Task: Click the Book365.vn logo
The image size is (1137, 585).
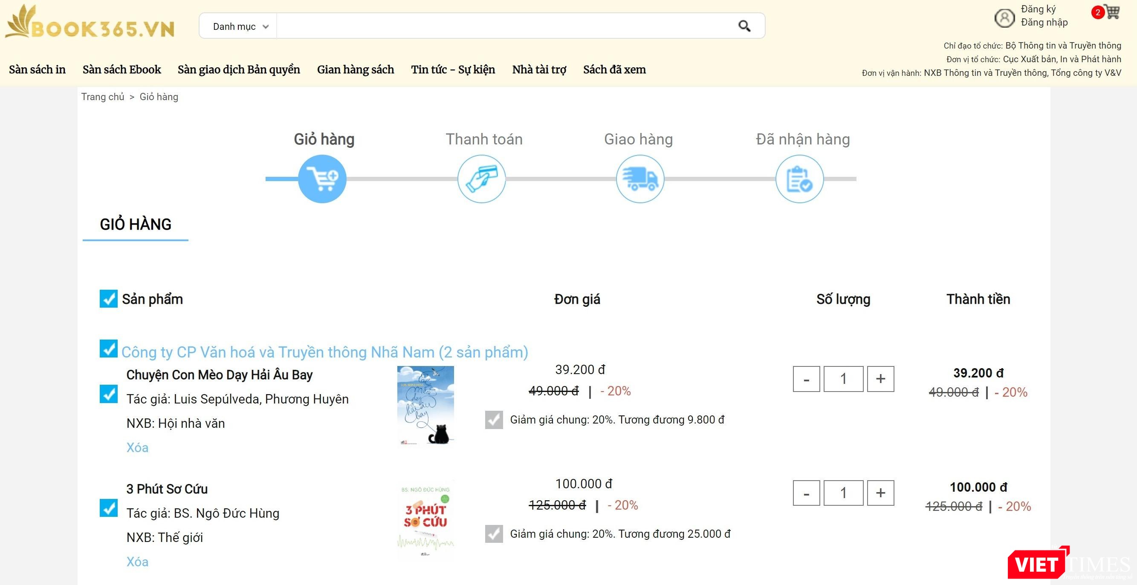Action: [x=90, y=23]
